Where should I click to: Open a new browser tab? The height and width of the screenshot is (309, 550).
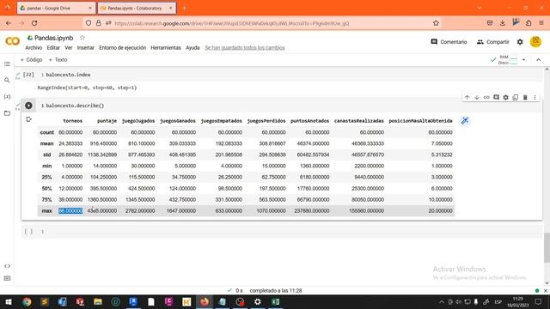[x=184, y=8]
